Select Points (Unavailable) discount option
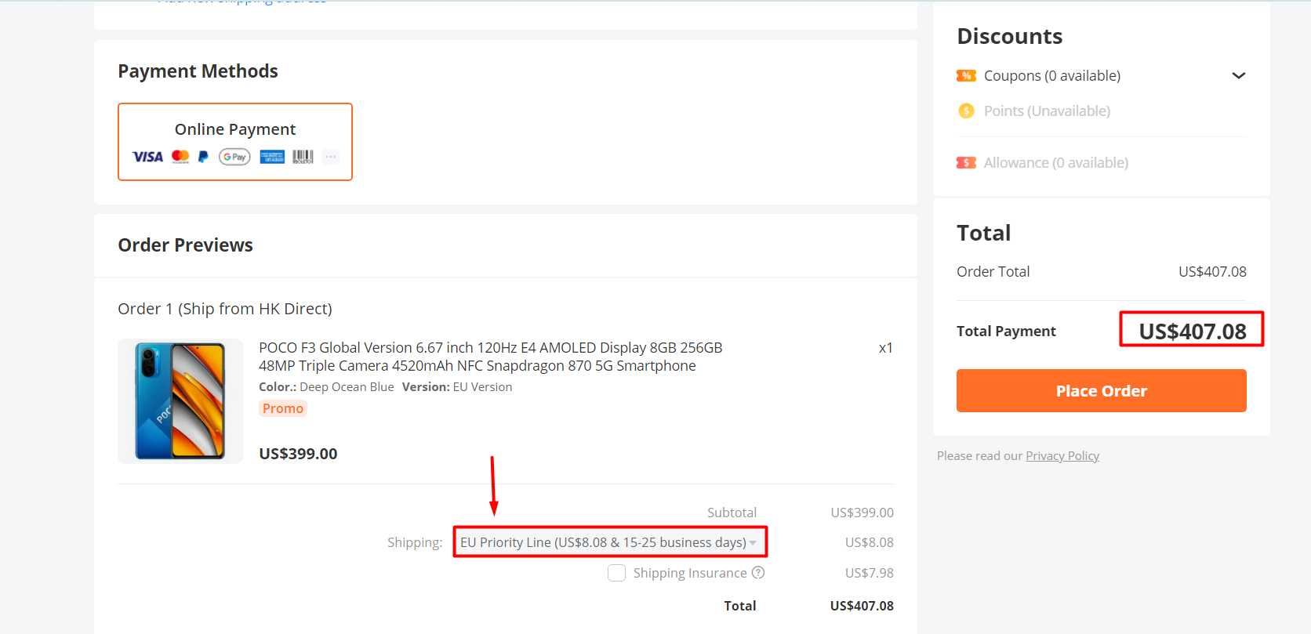This screenshot has height=634, width=1311. tap(1035, 111)
